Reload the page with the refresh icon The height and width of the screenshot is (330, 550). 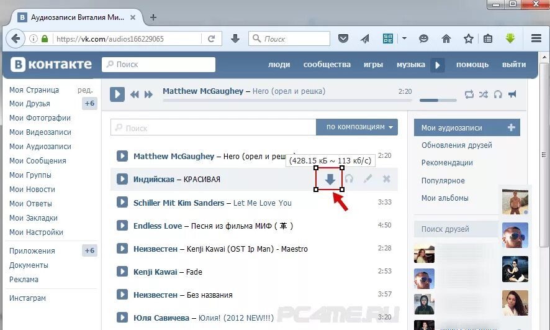click(x=211, y=39)
